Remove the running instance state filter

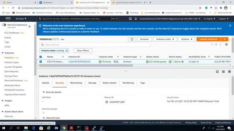[67, 51]
